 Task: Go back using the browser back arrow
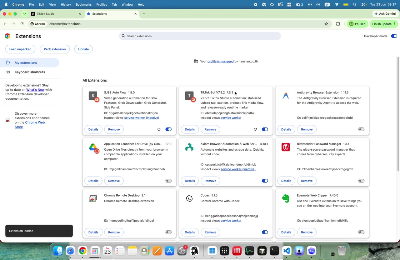pyautogui.click(x=5, y=24)
